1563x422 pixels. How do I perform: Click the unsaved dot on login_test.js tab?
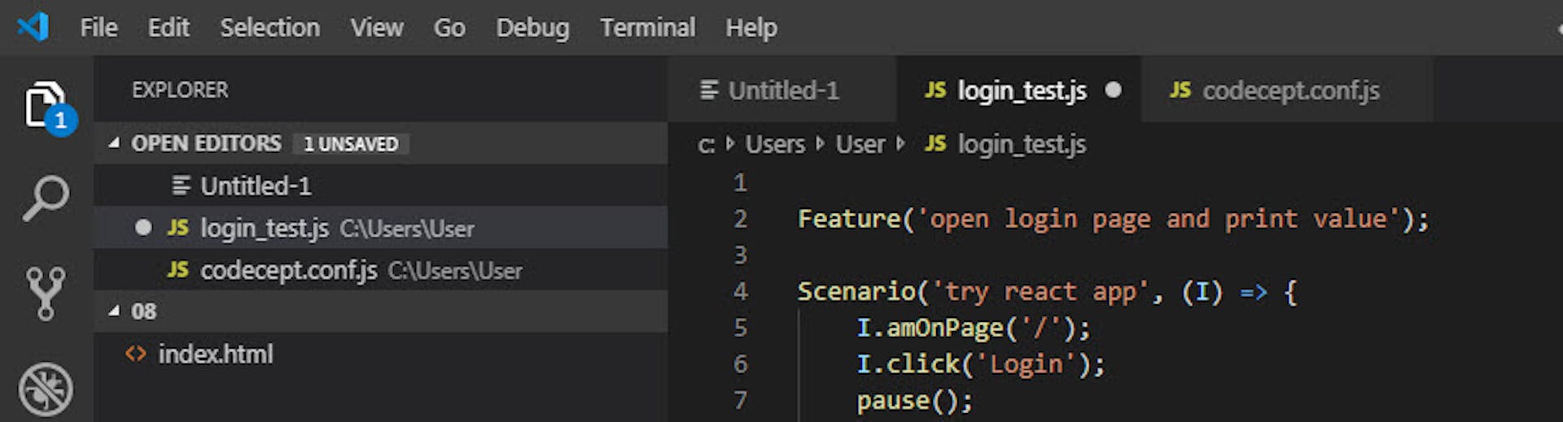(x=1113, y=89)
